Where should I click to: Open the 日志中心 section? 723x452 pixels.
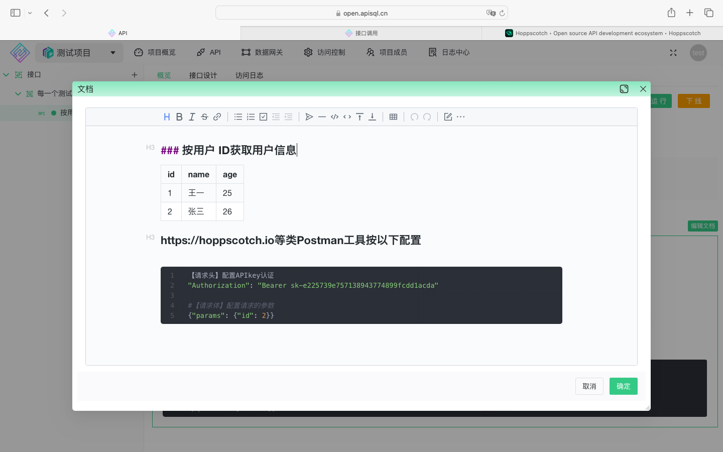pos(448,52)
